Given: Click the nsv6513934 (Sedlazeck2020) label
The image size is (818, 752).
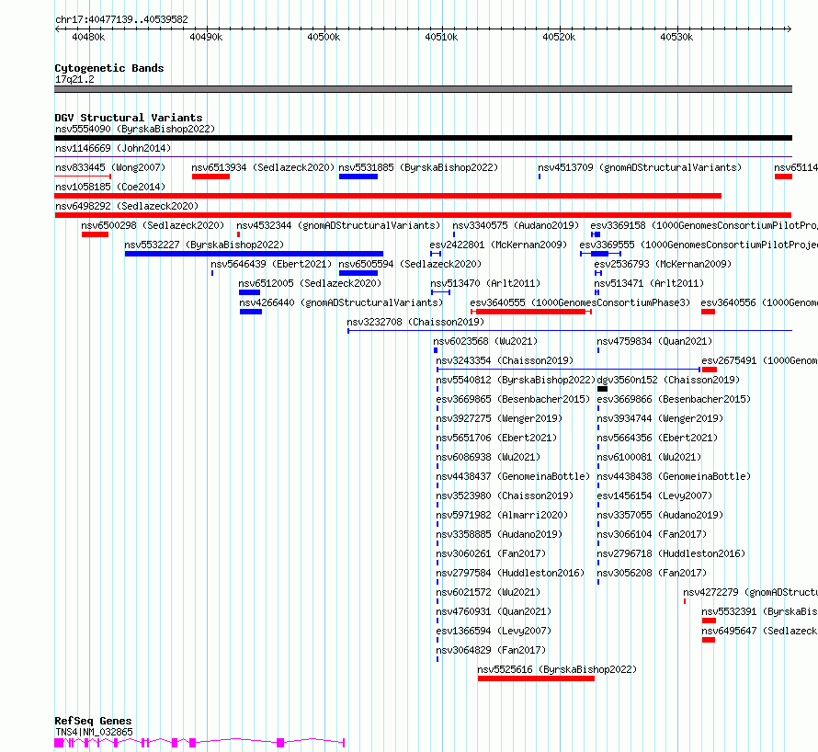Looking at the screenshot, I should point(263,167).
